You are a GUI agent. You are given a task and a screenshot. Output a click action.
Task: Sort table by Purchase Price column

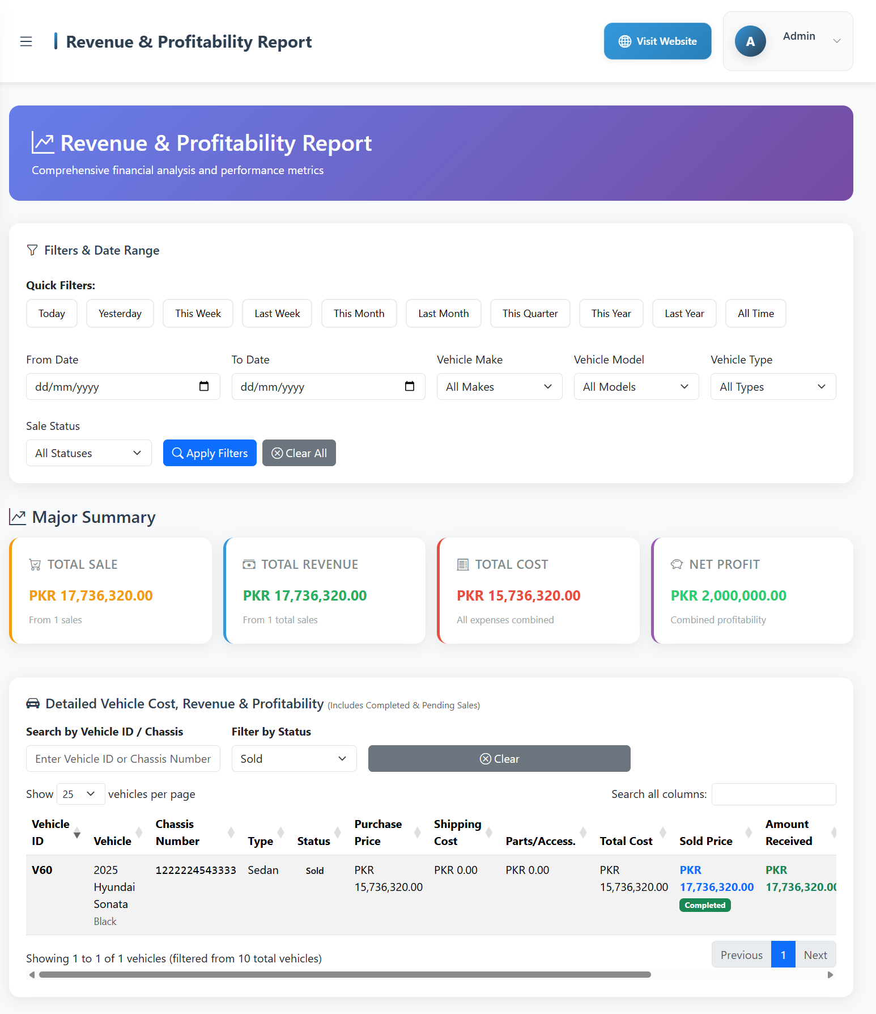coord(378,833)
